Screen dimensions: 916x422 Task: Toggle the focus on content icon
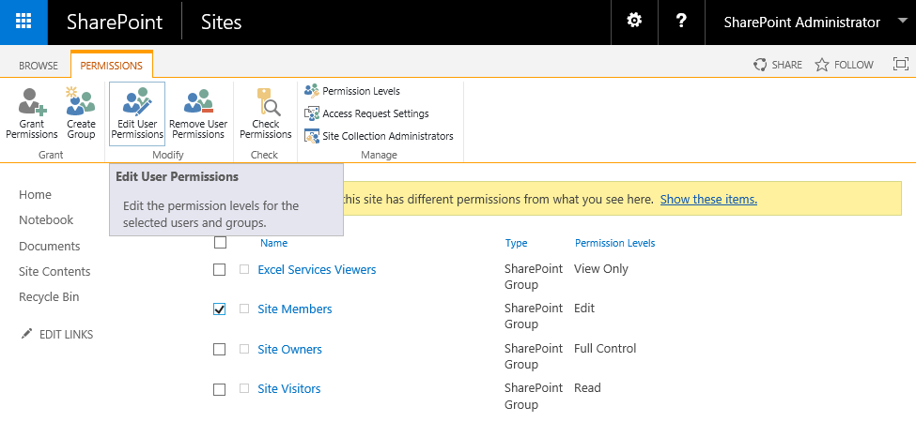901,64
